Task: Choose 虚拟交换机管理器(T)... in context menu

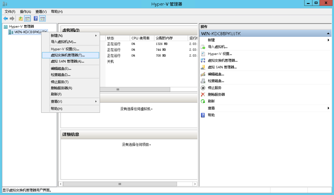Action: 71,55
